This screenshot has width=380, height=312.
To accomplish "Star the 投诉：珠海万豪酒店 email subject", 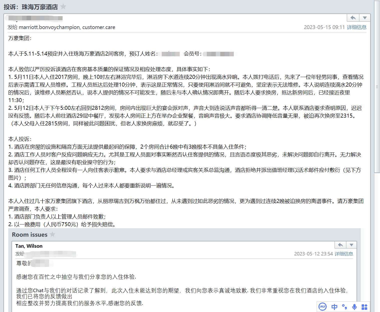I will [x=64, y=7].
